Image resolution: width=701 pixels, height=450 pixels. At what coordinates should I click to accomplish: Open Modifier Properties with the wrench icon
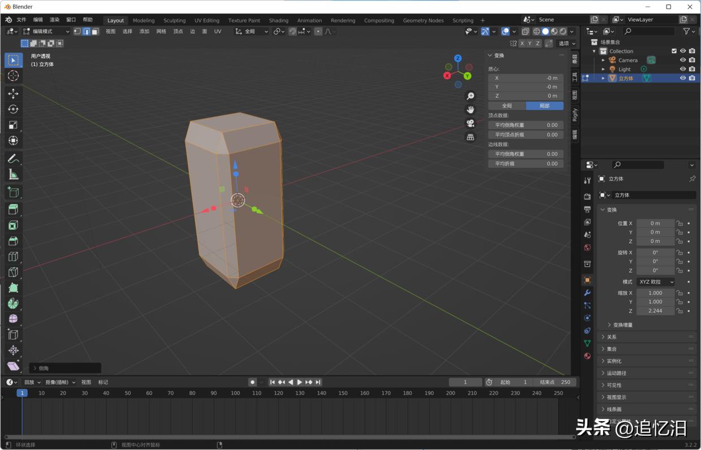[587, 293]
